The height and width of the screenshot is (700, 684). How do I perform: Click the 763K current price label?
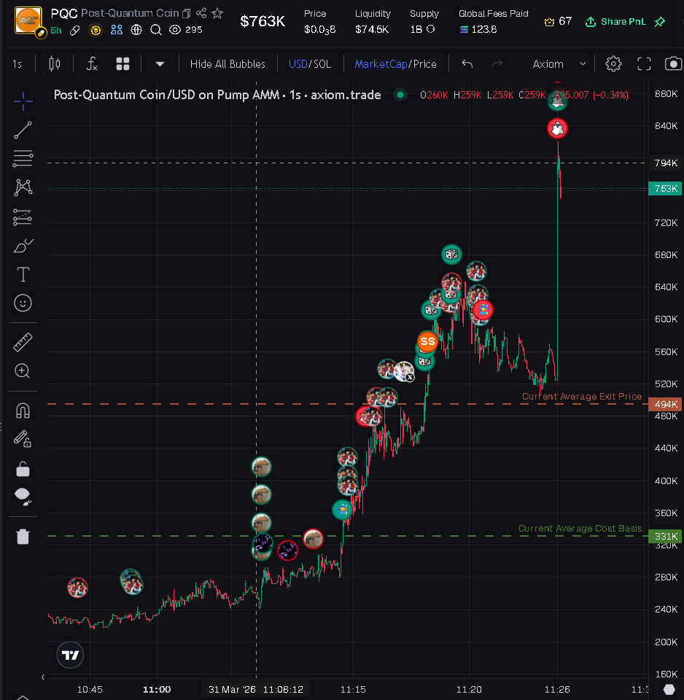point(665,188)
